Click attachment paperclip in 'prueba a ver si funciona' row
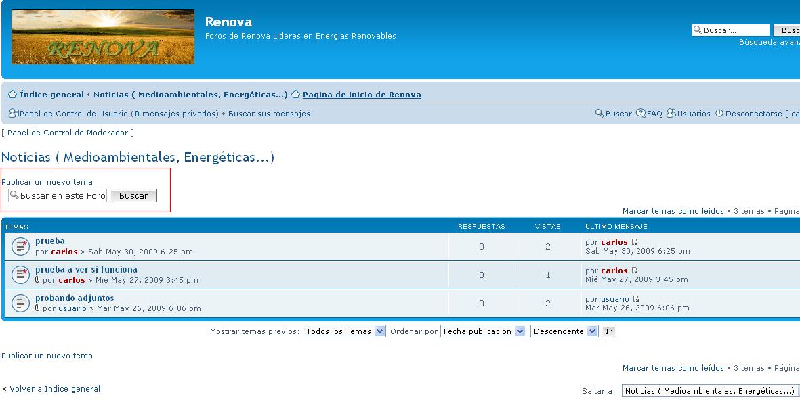The width and height of the screenshot is (800, 401). click(x=37, y=280)
